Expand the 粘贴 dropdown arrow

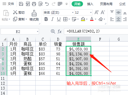[x=10, y=19]
